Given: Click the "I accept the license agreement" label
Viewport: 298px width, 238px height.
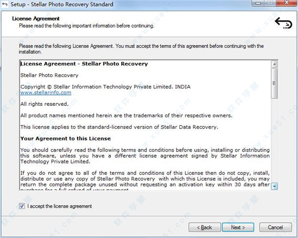Looking at the screenshot, I should [60, 206].
